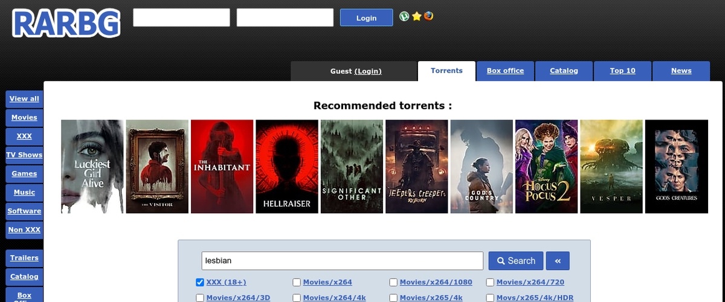Click the uTorrent icon beside Login

404,16
